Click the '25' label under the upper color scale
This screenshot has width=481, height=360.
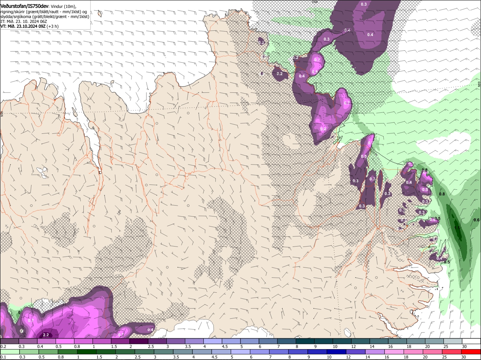click(x=446, y=346)
